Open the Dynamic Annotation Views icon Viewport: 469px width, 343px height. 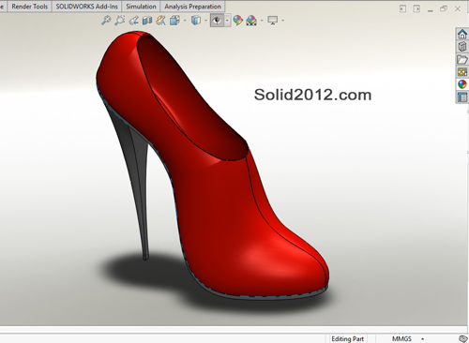pos(160,21)
